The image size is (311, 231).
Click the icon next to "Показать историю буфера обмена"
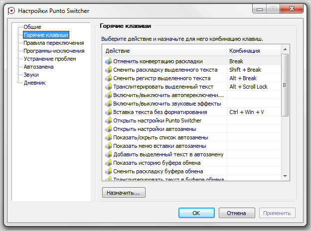click(x=108, y=163)
